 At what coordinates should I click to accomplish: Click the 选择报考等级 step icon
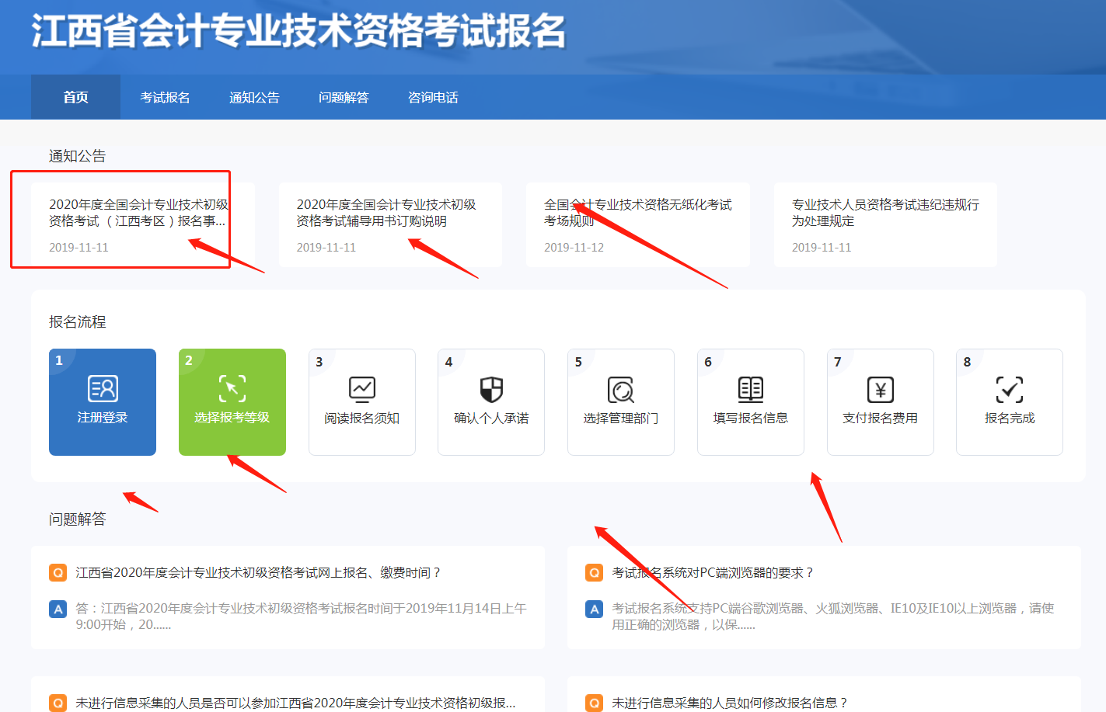click(x=232, y=388)
